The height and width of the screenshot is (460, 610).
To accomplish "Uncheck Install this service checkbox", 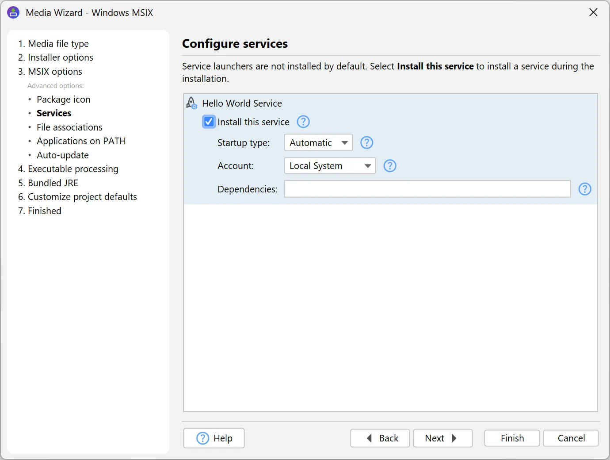I will tap(209, 122).
